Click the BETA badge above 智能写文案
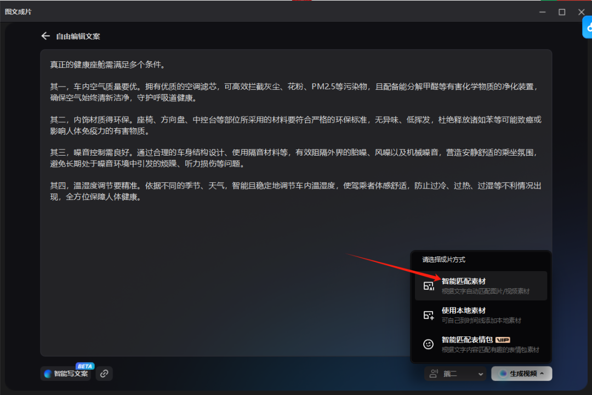This screenshot has width=592, height=395. [84, 366]
